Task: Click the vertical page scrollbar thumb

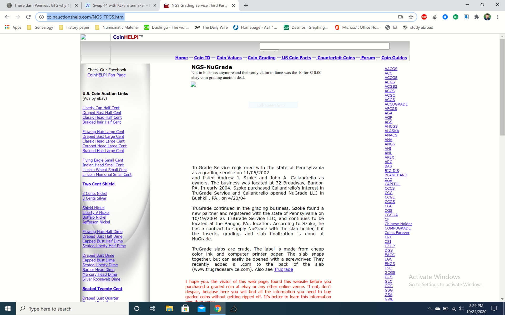Action: [x=502, y=87]
